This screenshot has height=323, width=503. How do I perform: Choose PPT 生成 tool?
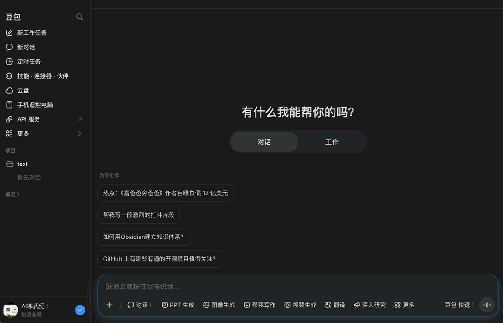(x=178, y=305)
